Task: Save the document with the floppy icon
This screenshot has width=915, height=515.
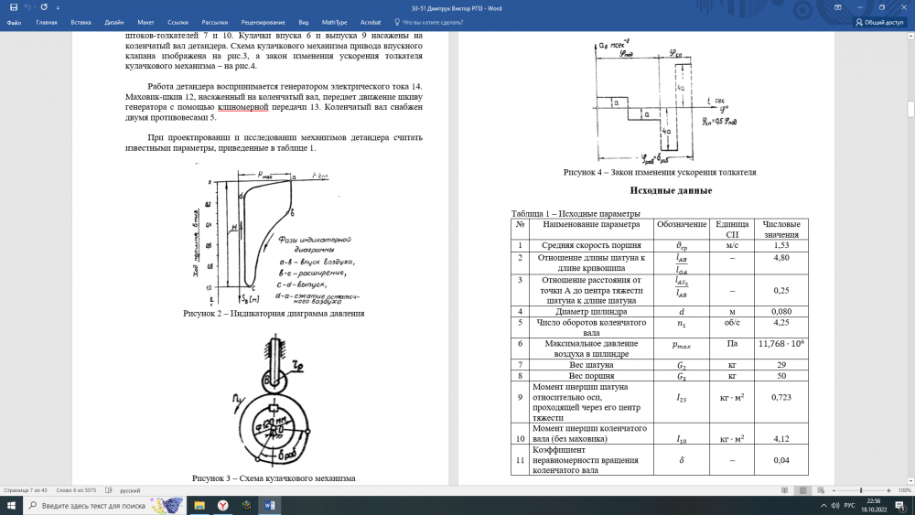Action: click(14, 7)
